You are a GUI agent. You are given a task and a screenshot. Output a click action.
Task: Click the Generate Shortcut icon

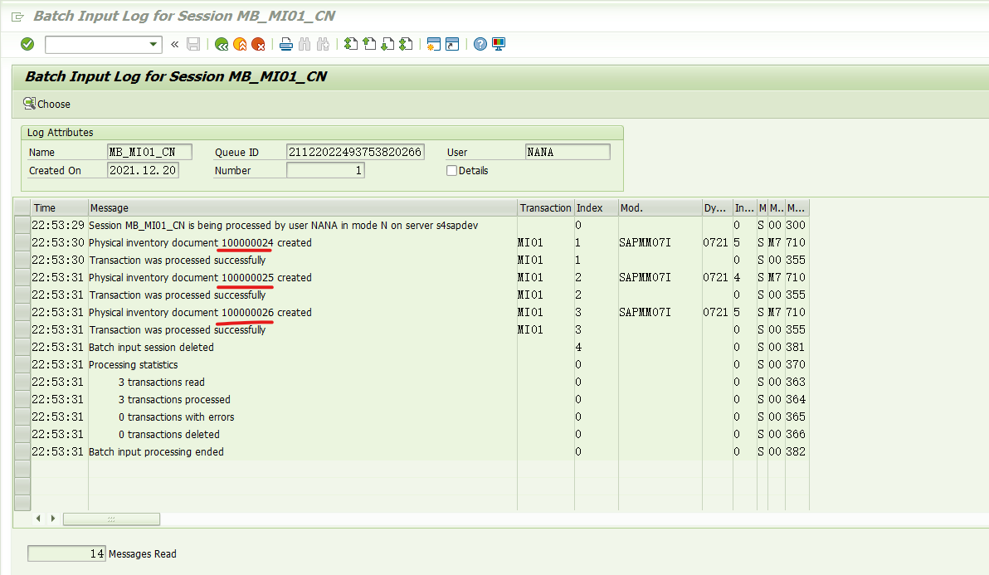452,44
